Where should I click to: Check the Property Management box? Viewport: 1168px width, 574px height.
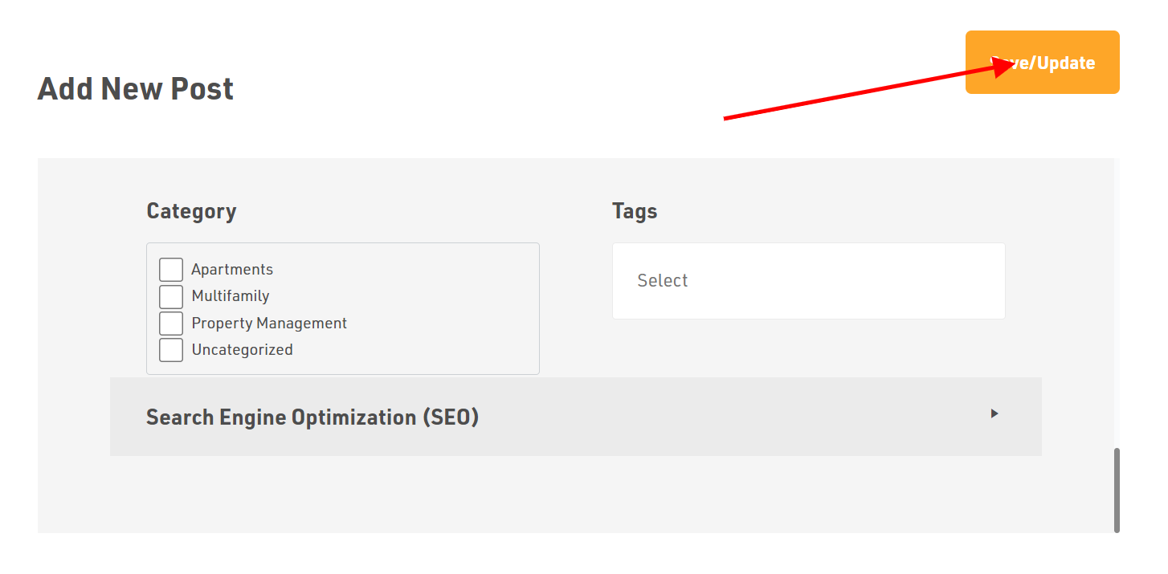point(171,324)
